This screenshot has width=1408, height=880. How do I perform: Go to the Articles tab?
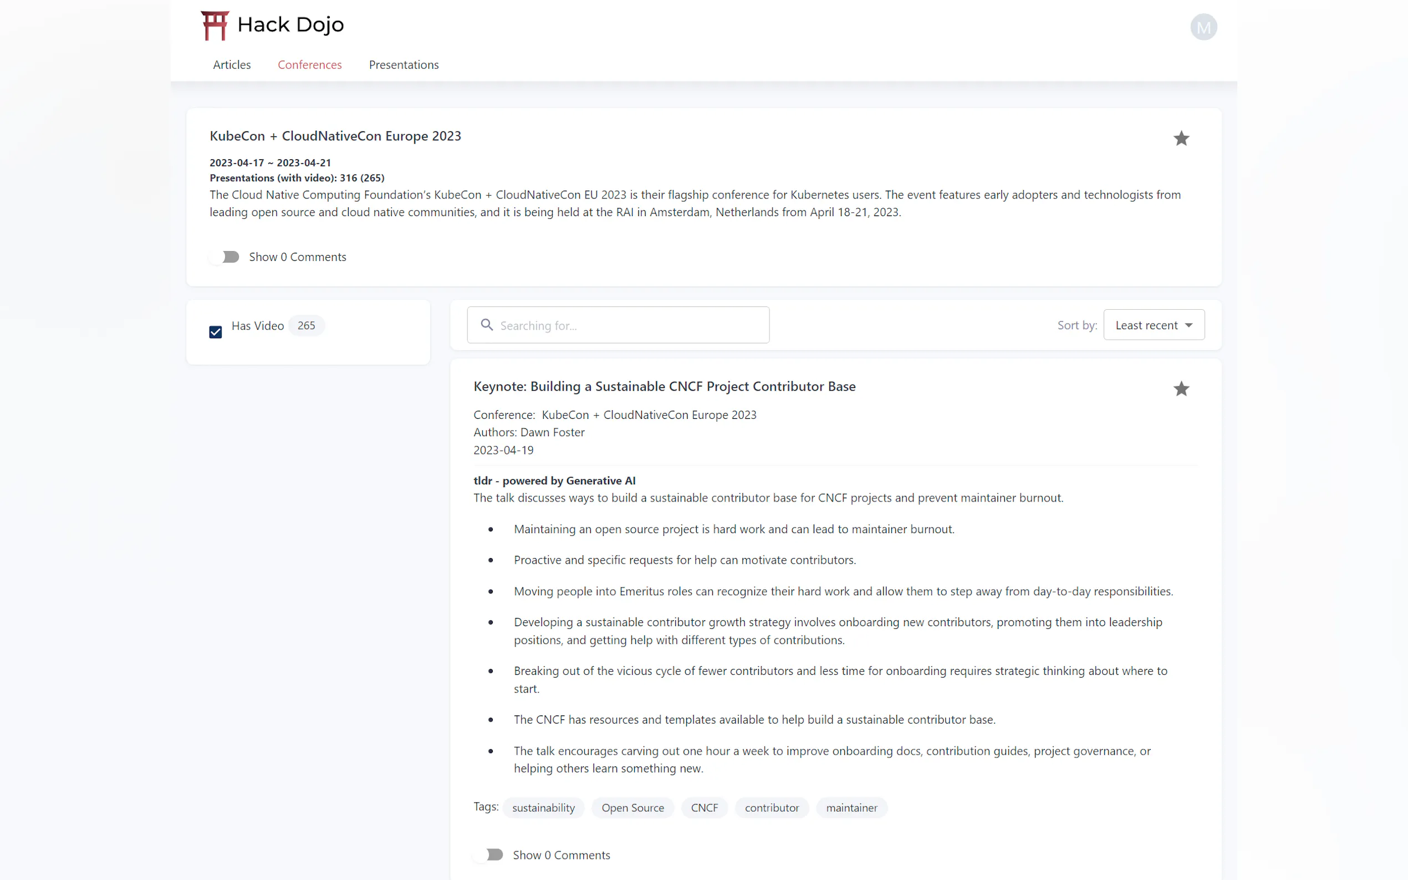click(232, 65)
